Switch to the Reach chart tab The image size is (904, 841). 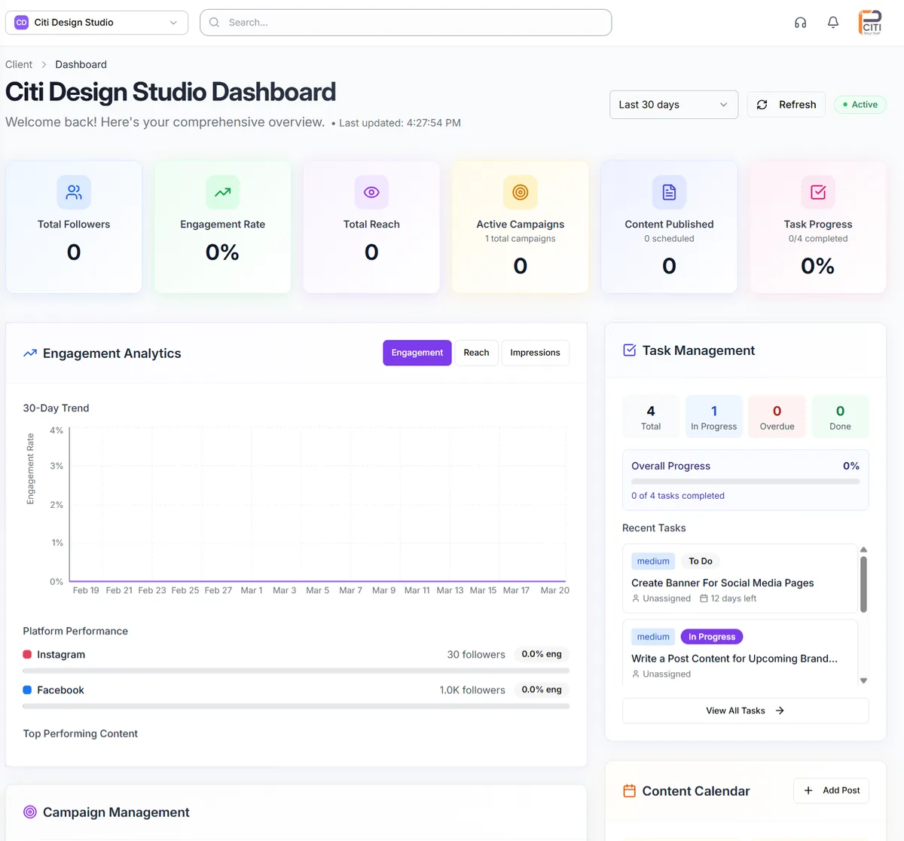click(x=476, y=353)
